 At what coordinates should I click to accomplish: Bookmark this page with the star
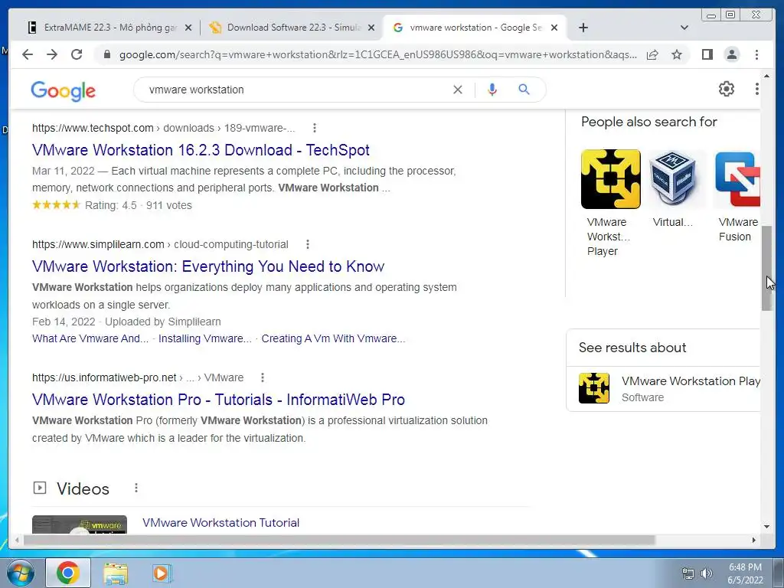click(x=677, y=54)
